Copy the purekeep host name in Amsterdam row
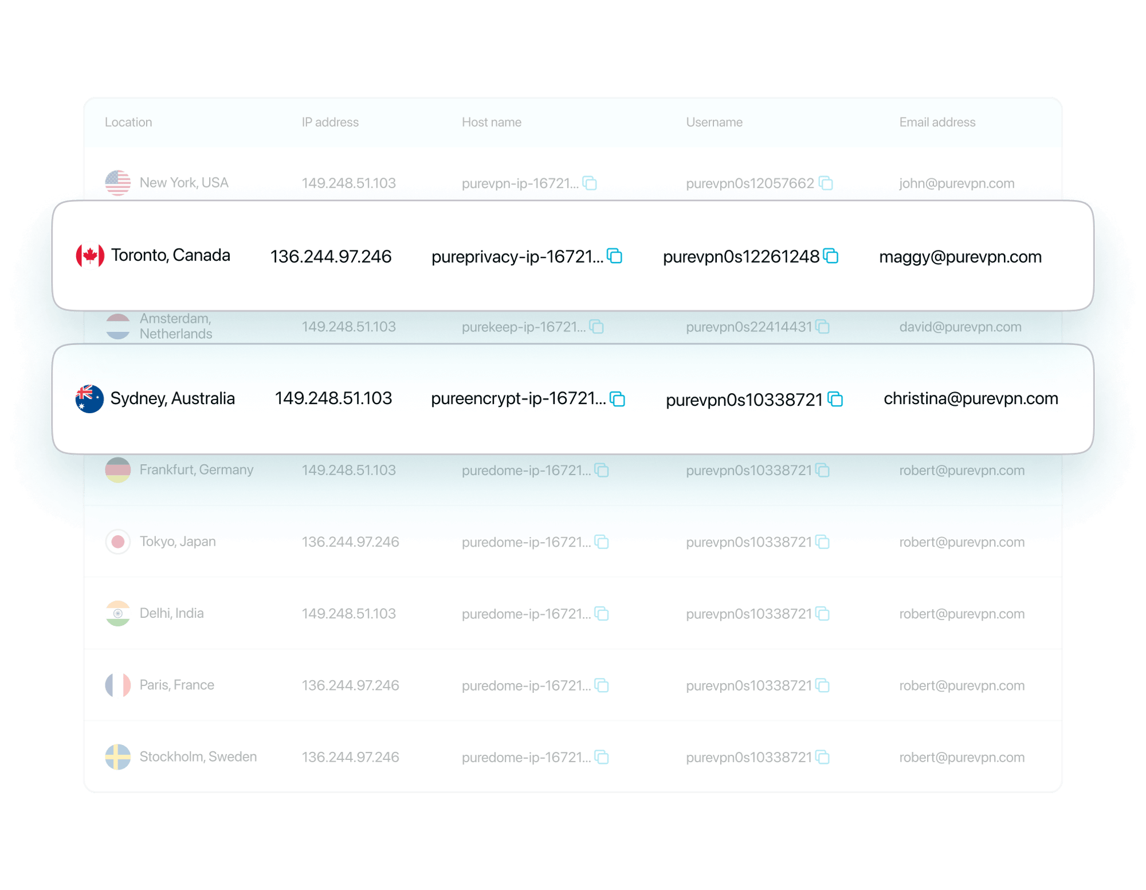Screen dimensions: 1146x890 tap(596, 327)
